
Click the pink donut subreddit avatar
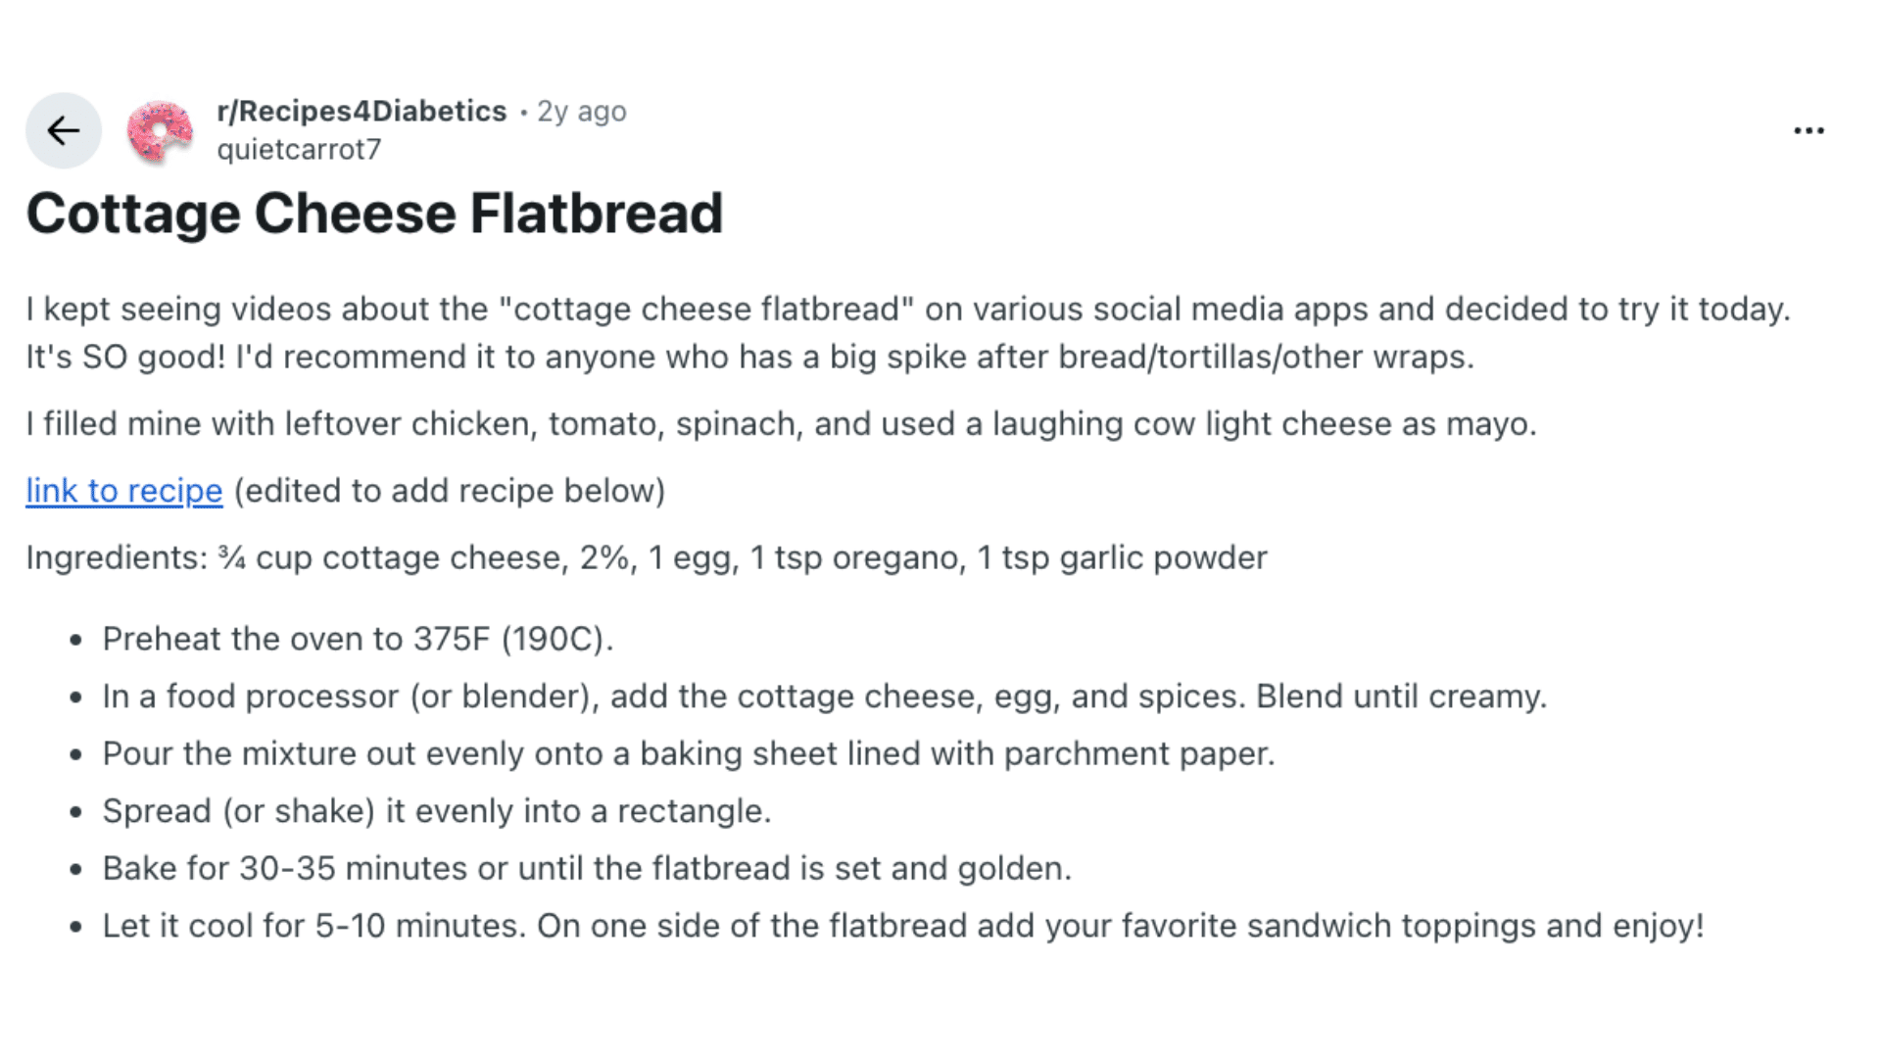(x=160, y=131)
